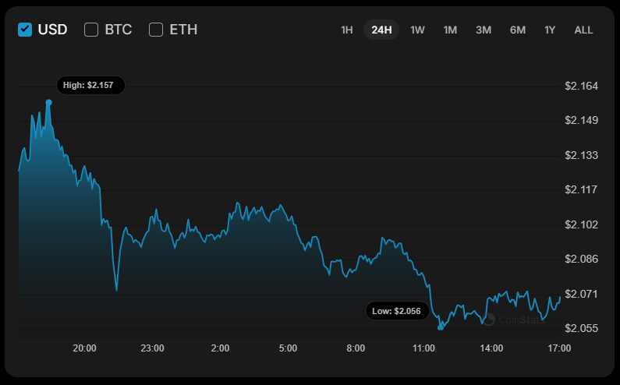Switch chart to 1W range

pyautogui.click(x=417, y=30)
